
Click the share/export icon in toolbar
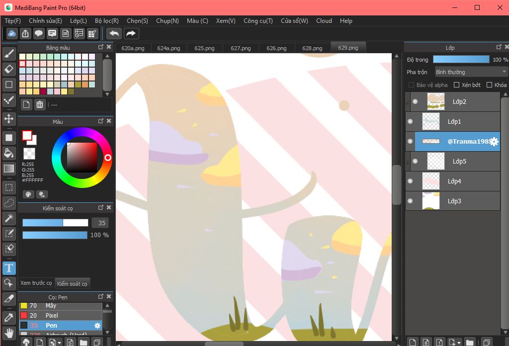tap(25, 33)
